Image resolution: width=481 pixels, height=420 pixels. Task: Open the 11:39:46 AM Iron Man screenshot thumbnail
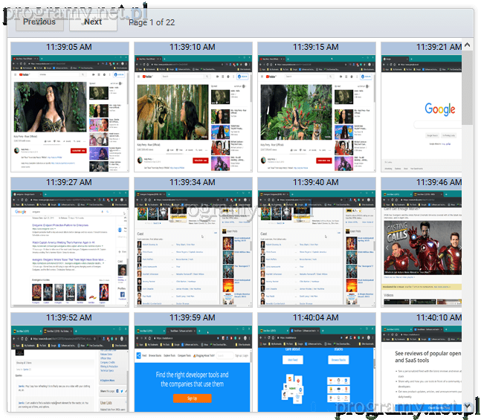click(421, 248)
